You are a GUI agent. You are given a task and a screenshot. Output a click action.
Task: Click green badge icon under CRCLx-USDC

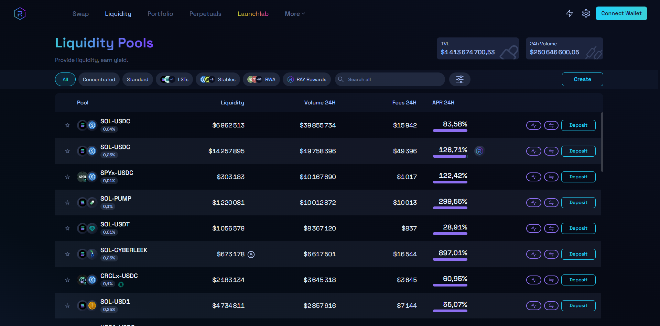point(121,284)
